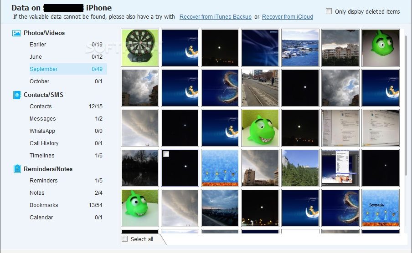Choose the mountain forest landscape thumbnail
The height and width of the screenshot is (253, 412).
tap(300, 168)
